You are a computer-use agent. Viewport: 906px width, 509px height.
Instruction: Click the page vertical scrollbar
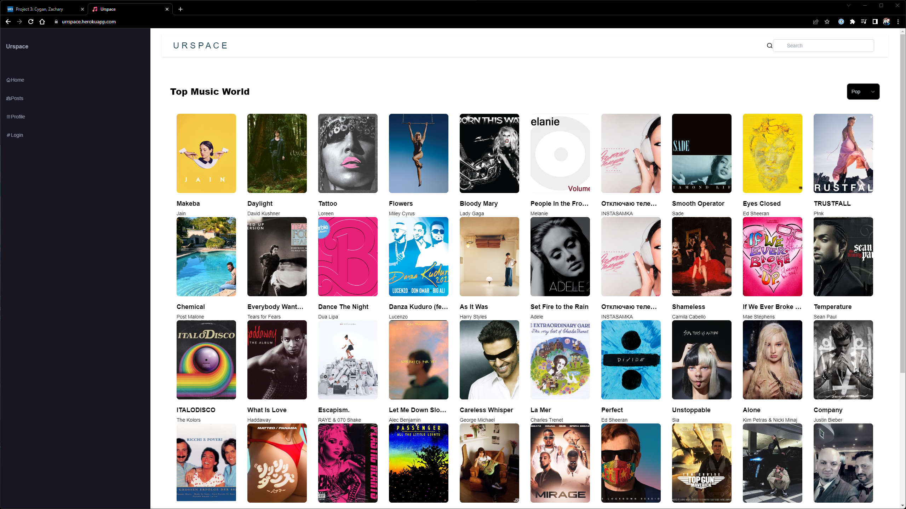902,203
